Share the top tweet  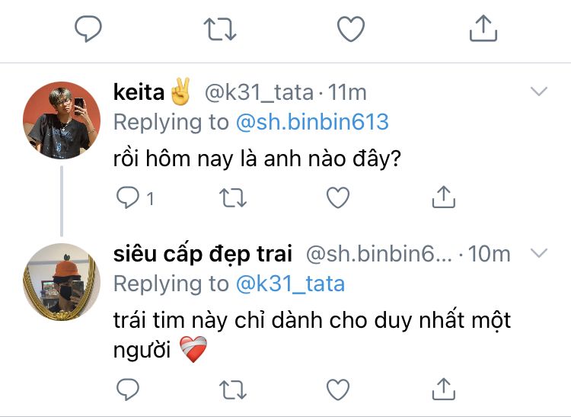[483, 29]
